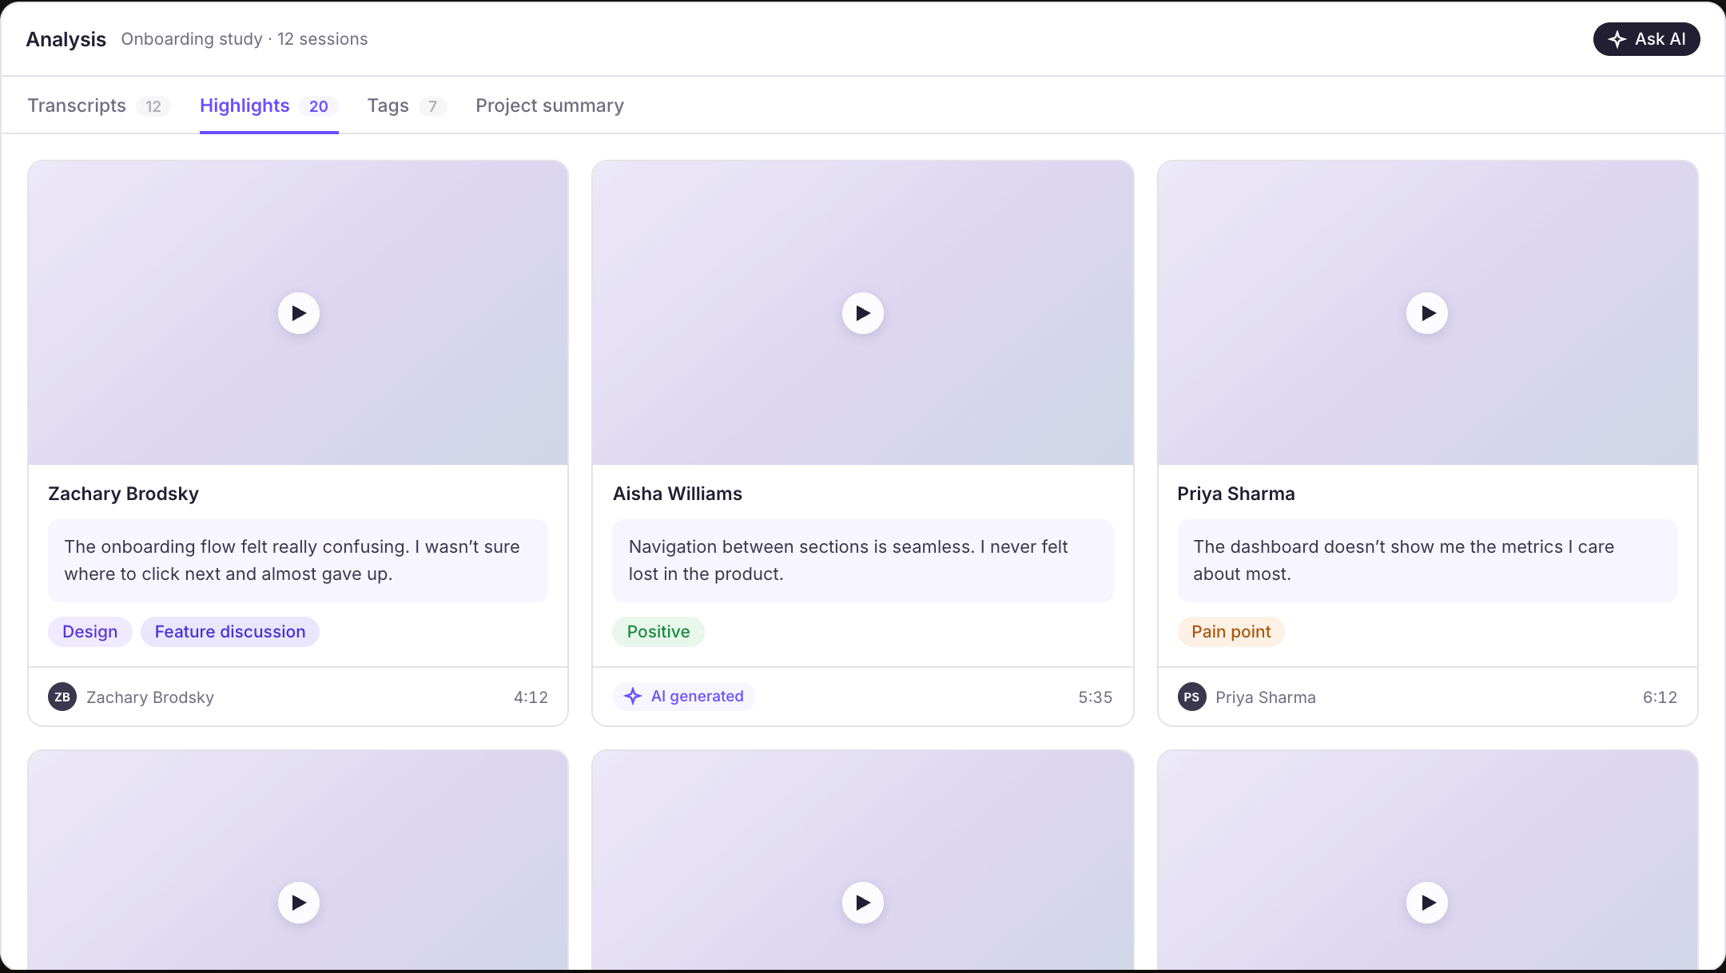Screen dimensions: 1726x973
Task: Click the Pain point tag
Action: coord(1231,632)
